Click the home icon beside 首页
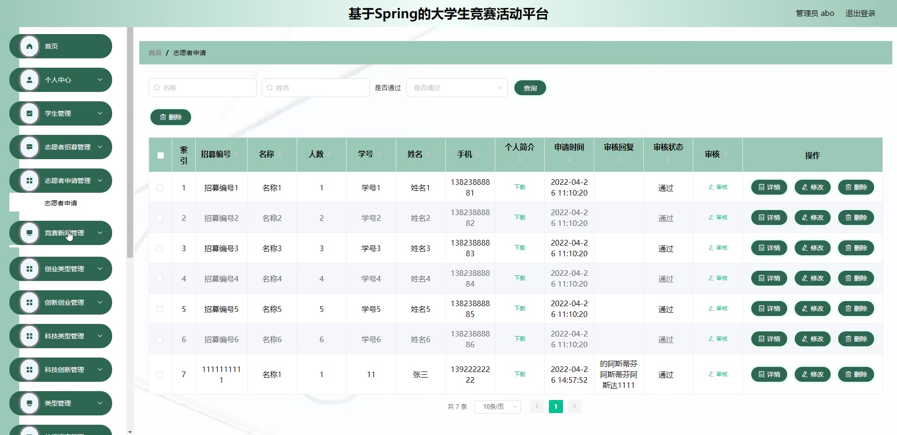 (x=29, y=46)
